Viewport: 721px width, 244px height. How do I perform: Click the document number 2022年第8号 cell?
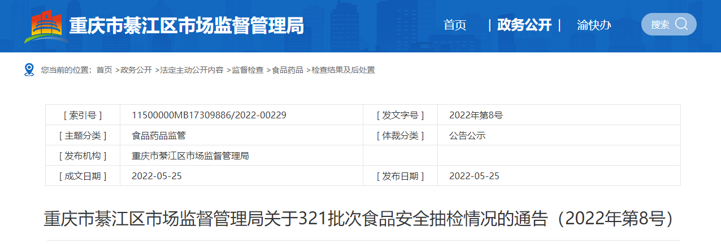476,115
